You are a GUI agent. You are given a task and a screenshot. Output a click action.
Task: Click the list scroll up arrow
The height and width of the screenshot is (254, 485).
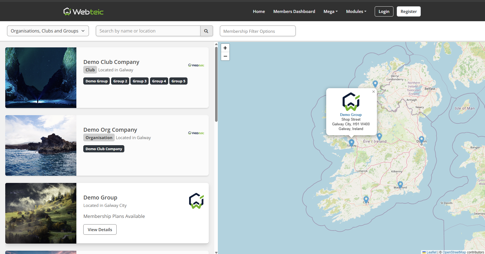click(x=216, y=44)
